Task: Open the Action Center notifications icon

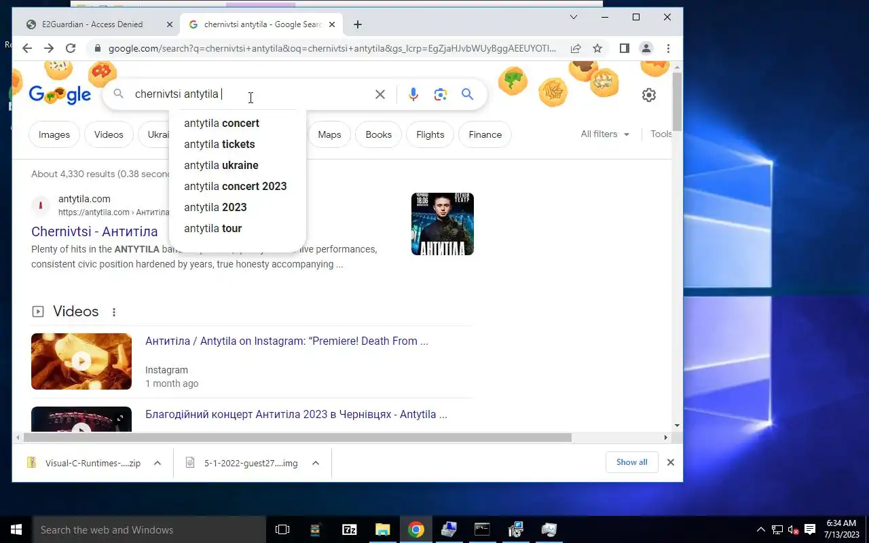Action: [x=809, y=529]
